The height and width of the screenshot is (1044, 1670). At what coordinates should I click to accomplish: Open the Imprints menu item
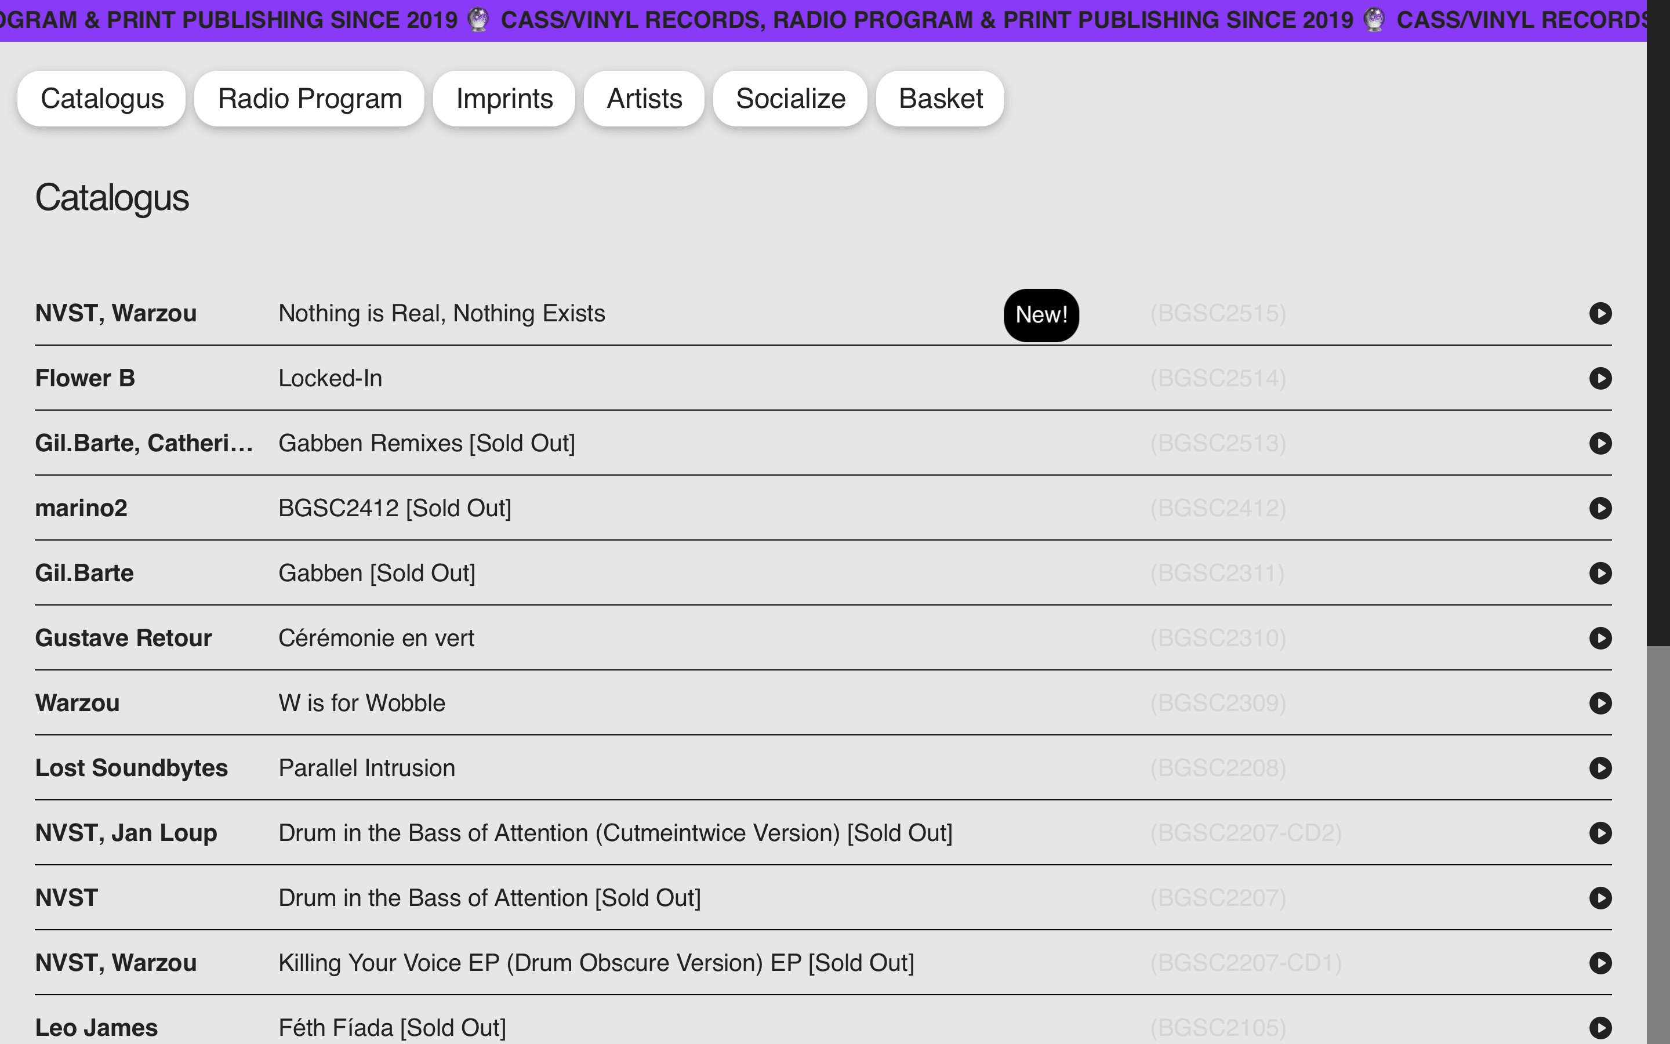504,99
